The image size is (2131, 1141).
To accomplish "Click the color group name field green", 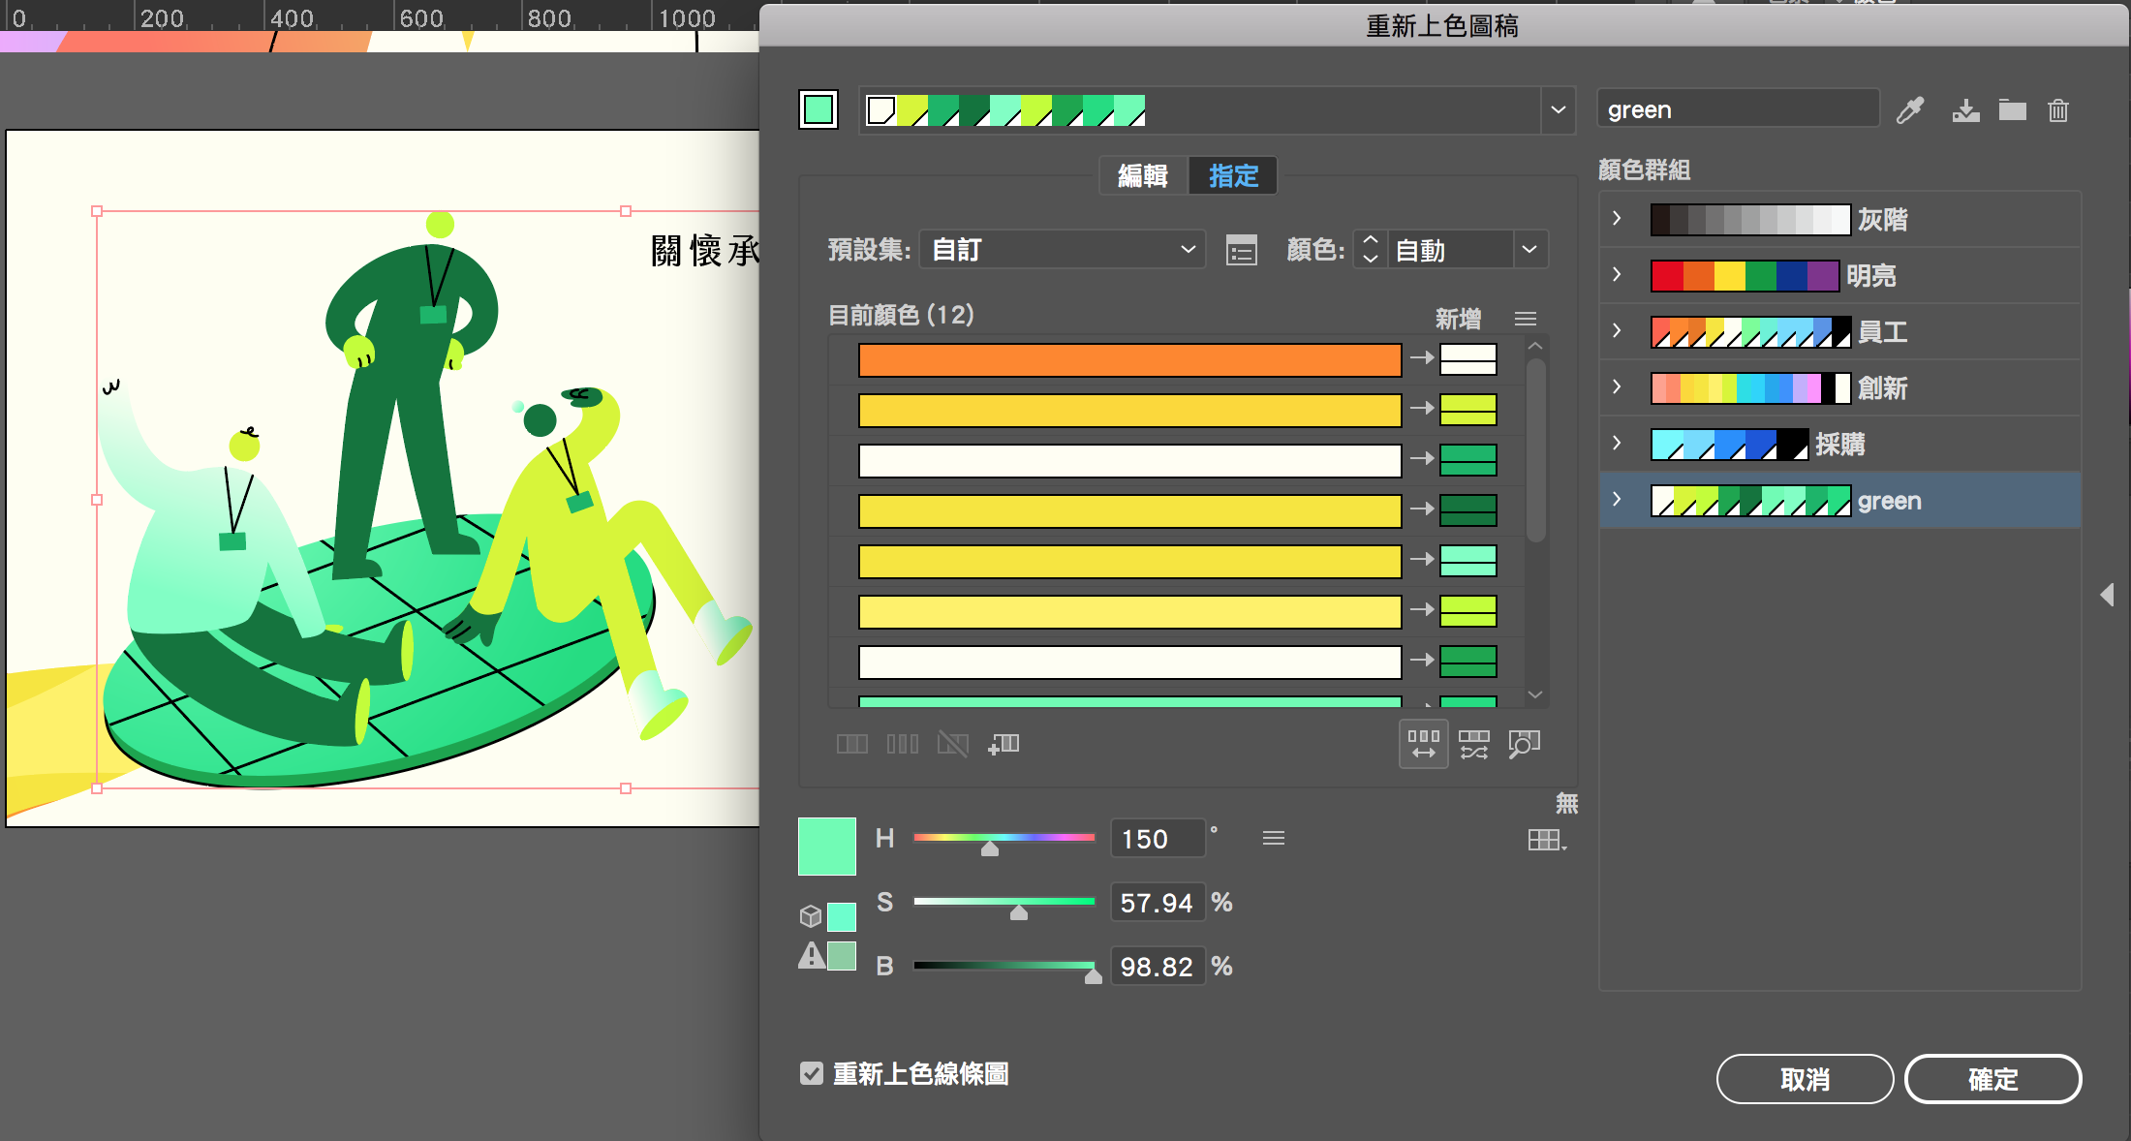I will (1738, 109).
